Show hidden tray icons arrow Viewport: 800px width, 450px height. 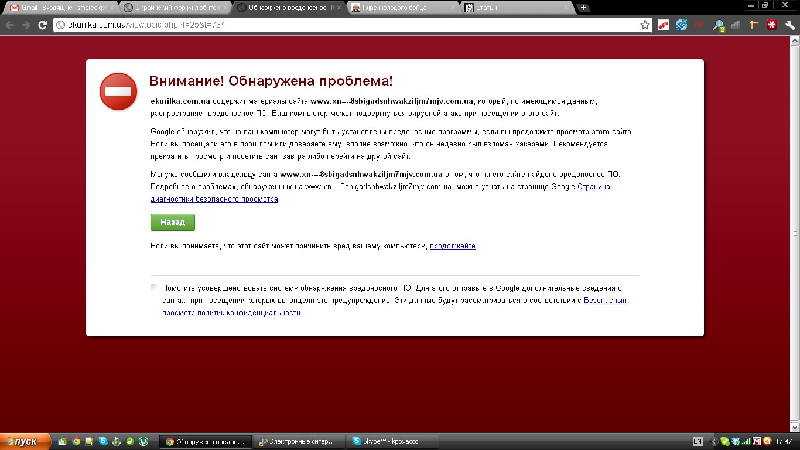point(714,441)
